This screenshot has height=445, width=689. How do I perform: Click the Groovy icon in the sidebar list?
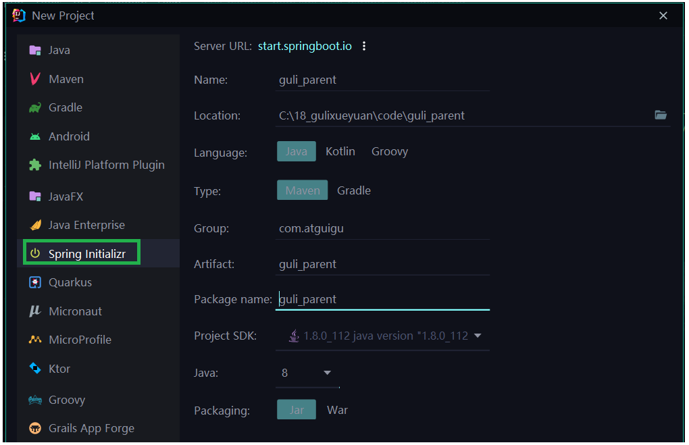pyautogui.click(x=35, y=400)
